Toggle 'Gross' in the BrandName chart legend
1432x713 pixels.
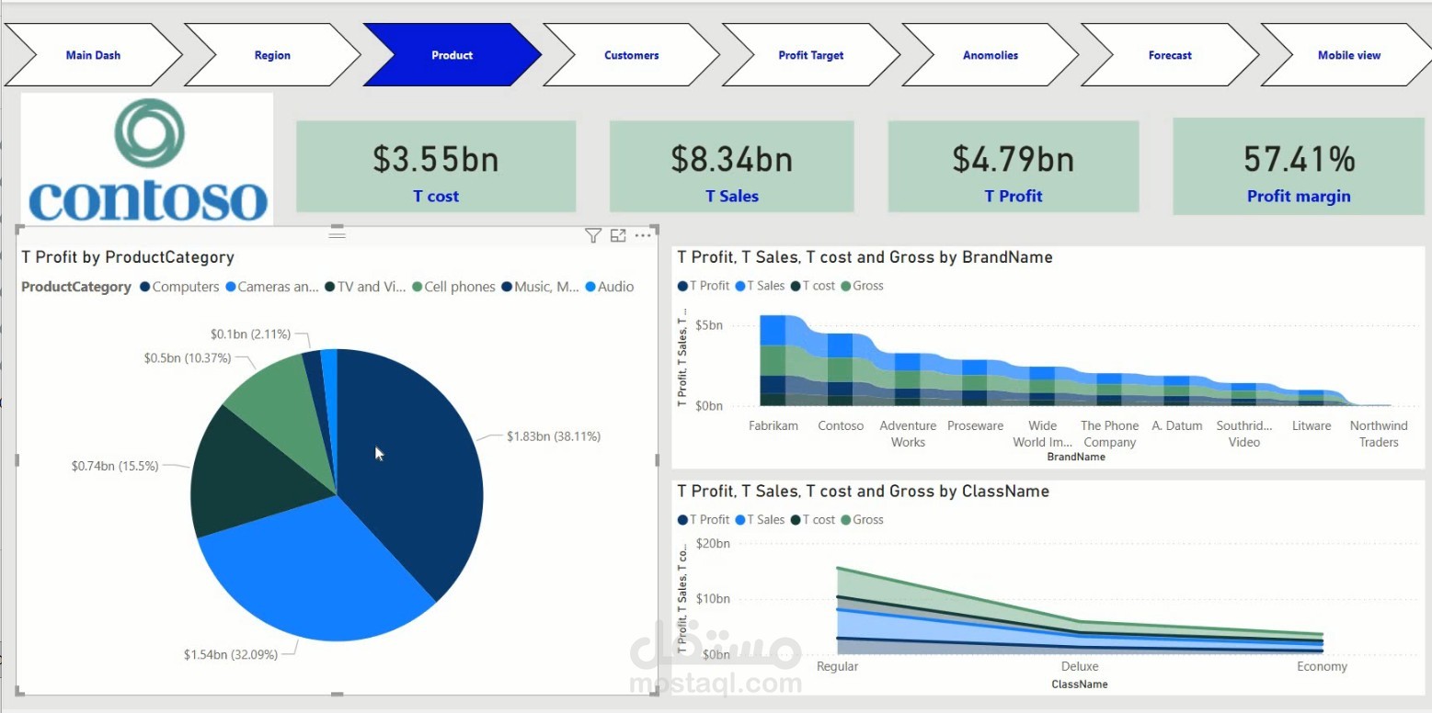pyautogui.click(x=863, y=286)
